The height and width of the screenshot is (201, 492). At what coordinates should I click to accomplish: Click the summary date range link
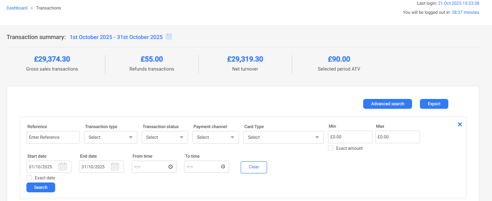point(116,37)
